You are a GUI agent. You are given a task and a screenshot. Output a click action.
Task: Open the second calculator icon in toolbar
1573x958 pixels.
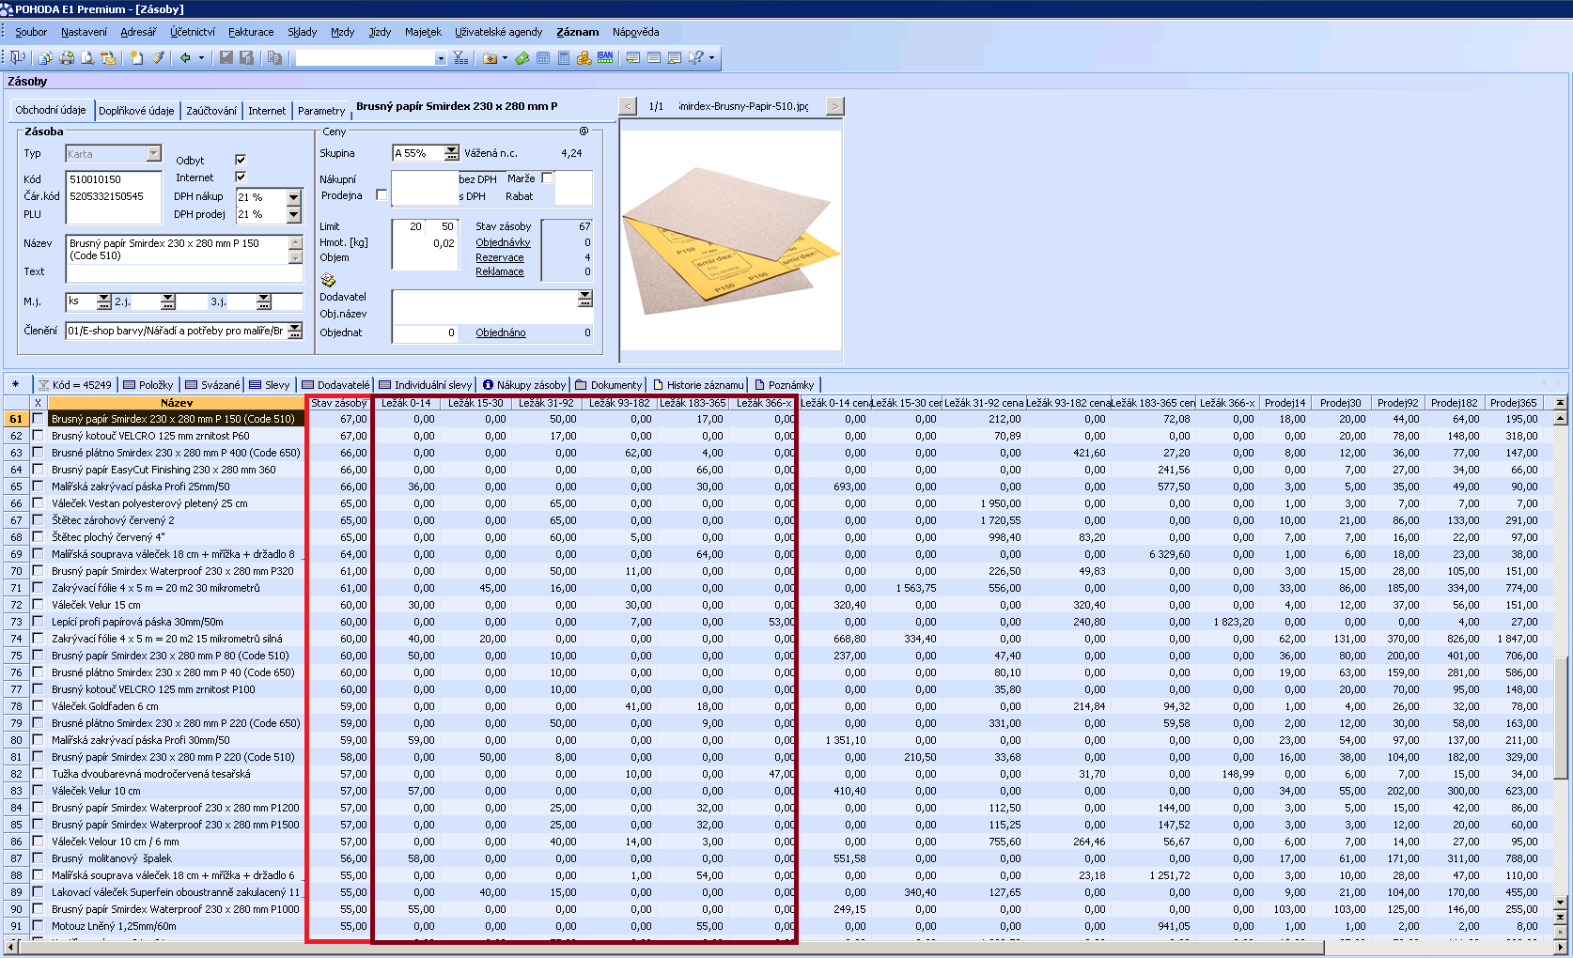tap(564, 57)
